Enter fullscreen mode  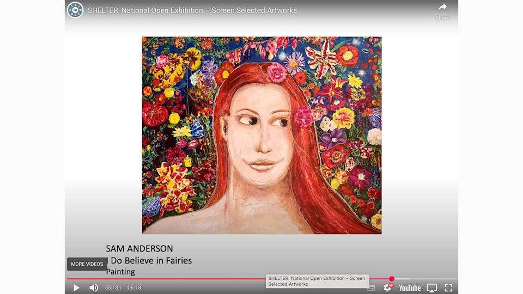click(448, 287)
